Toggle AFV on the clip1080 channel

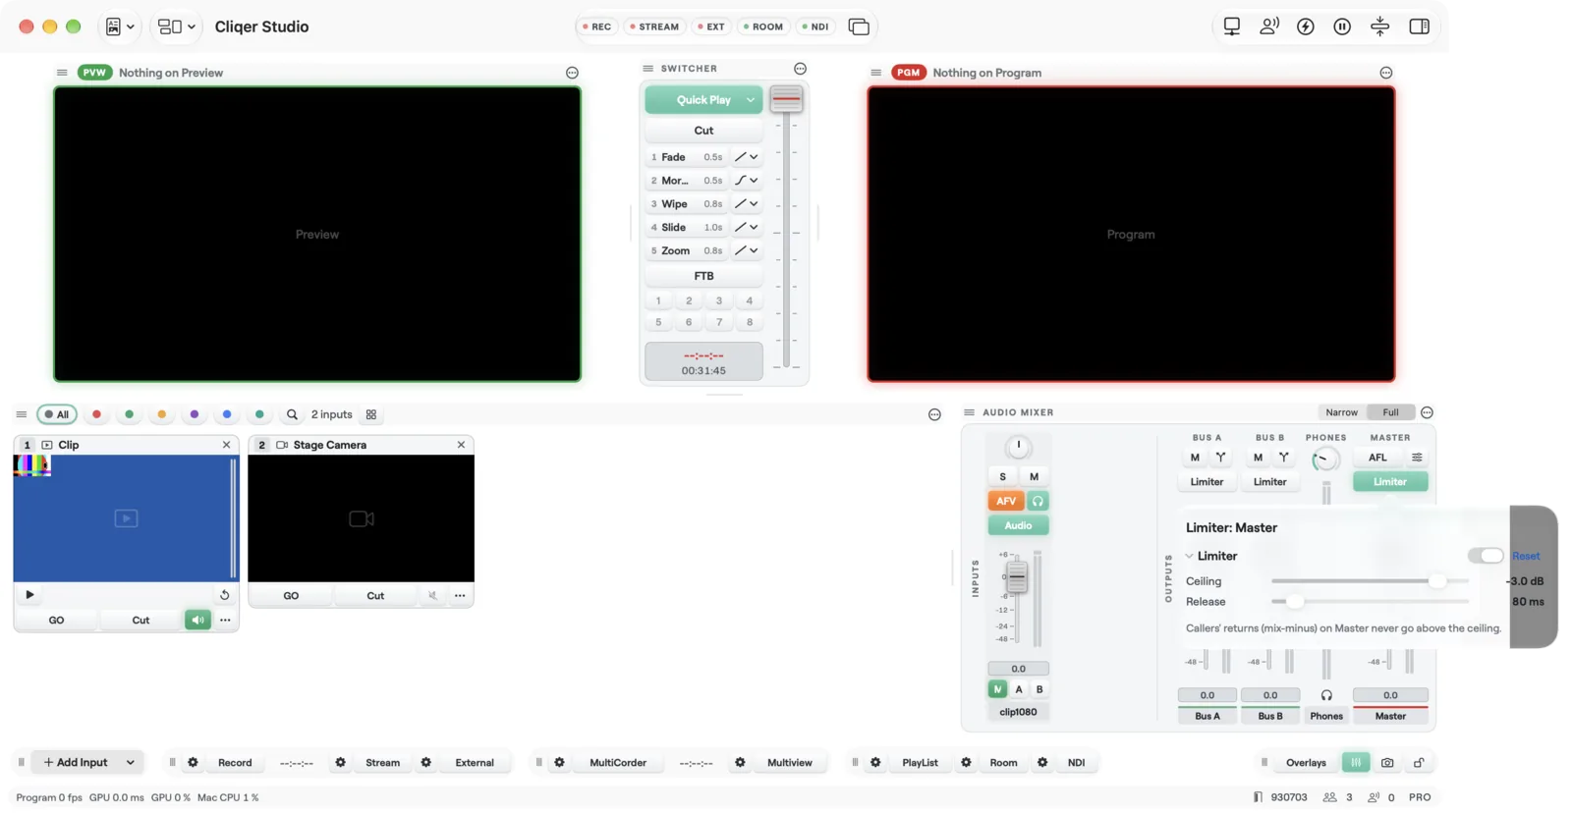tap(1006, 501)
